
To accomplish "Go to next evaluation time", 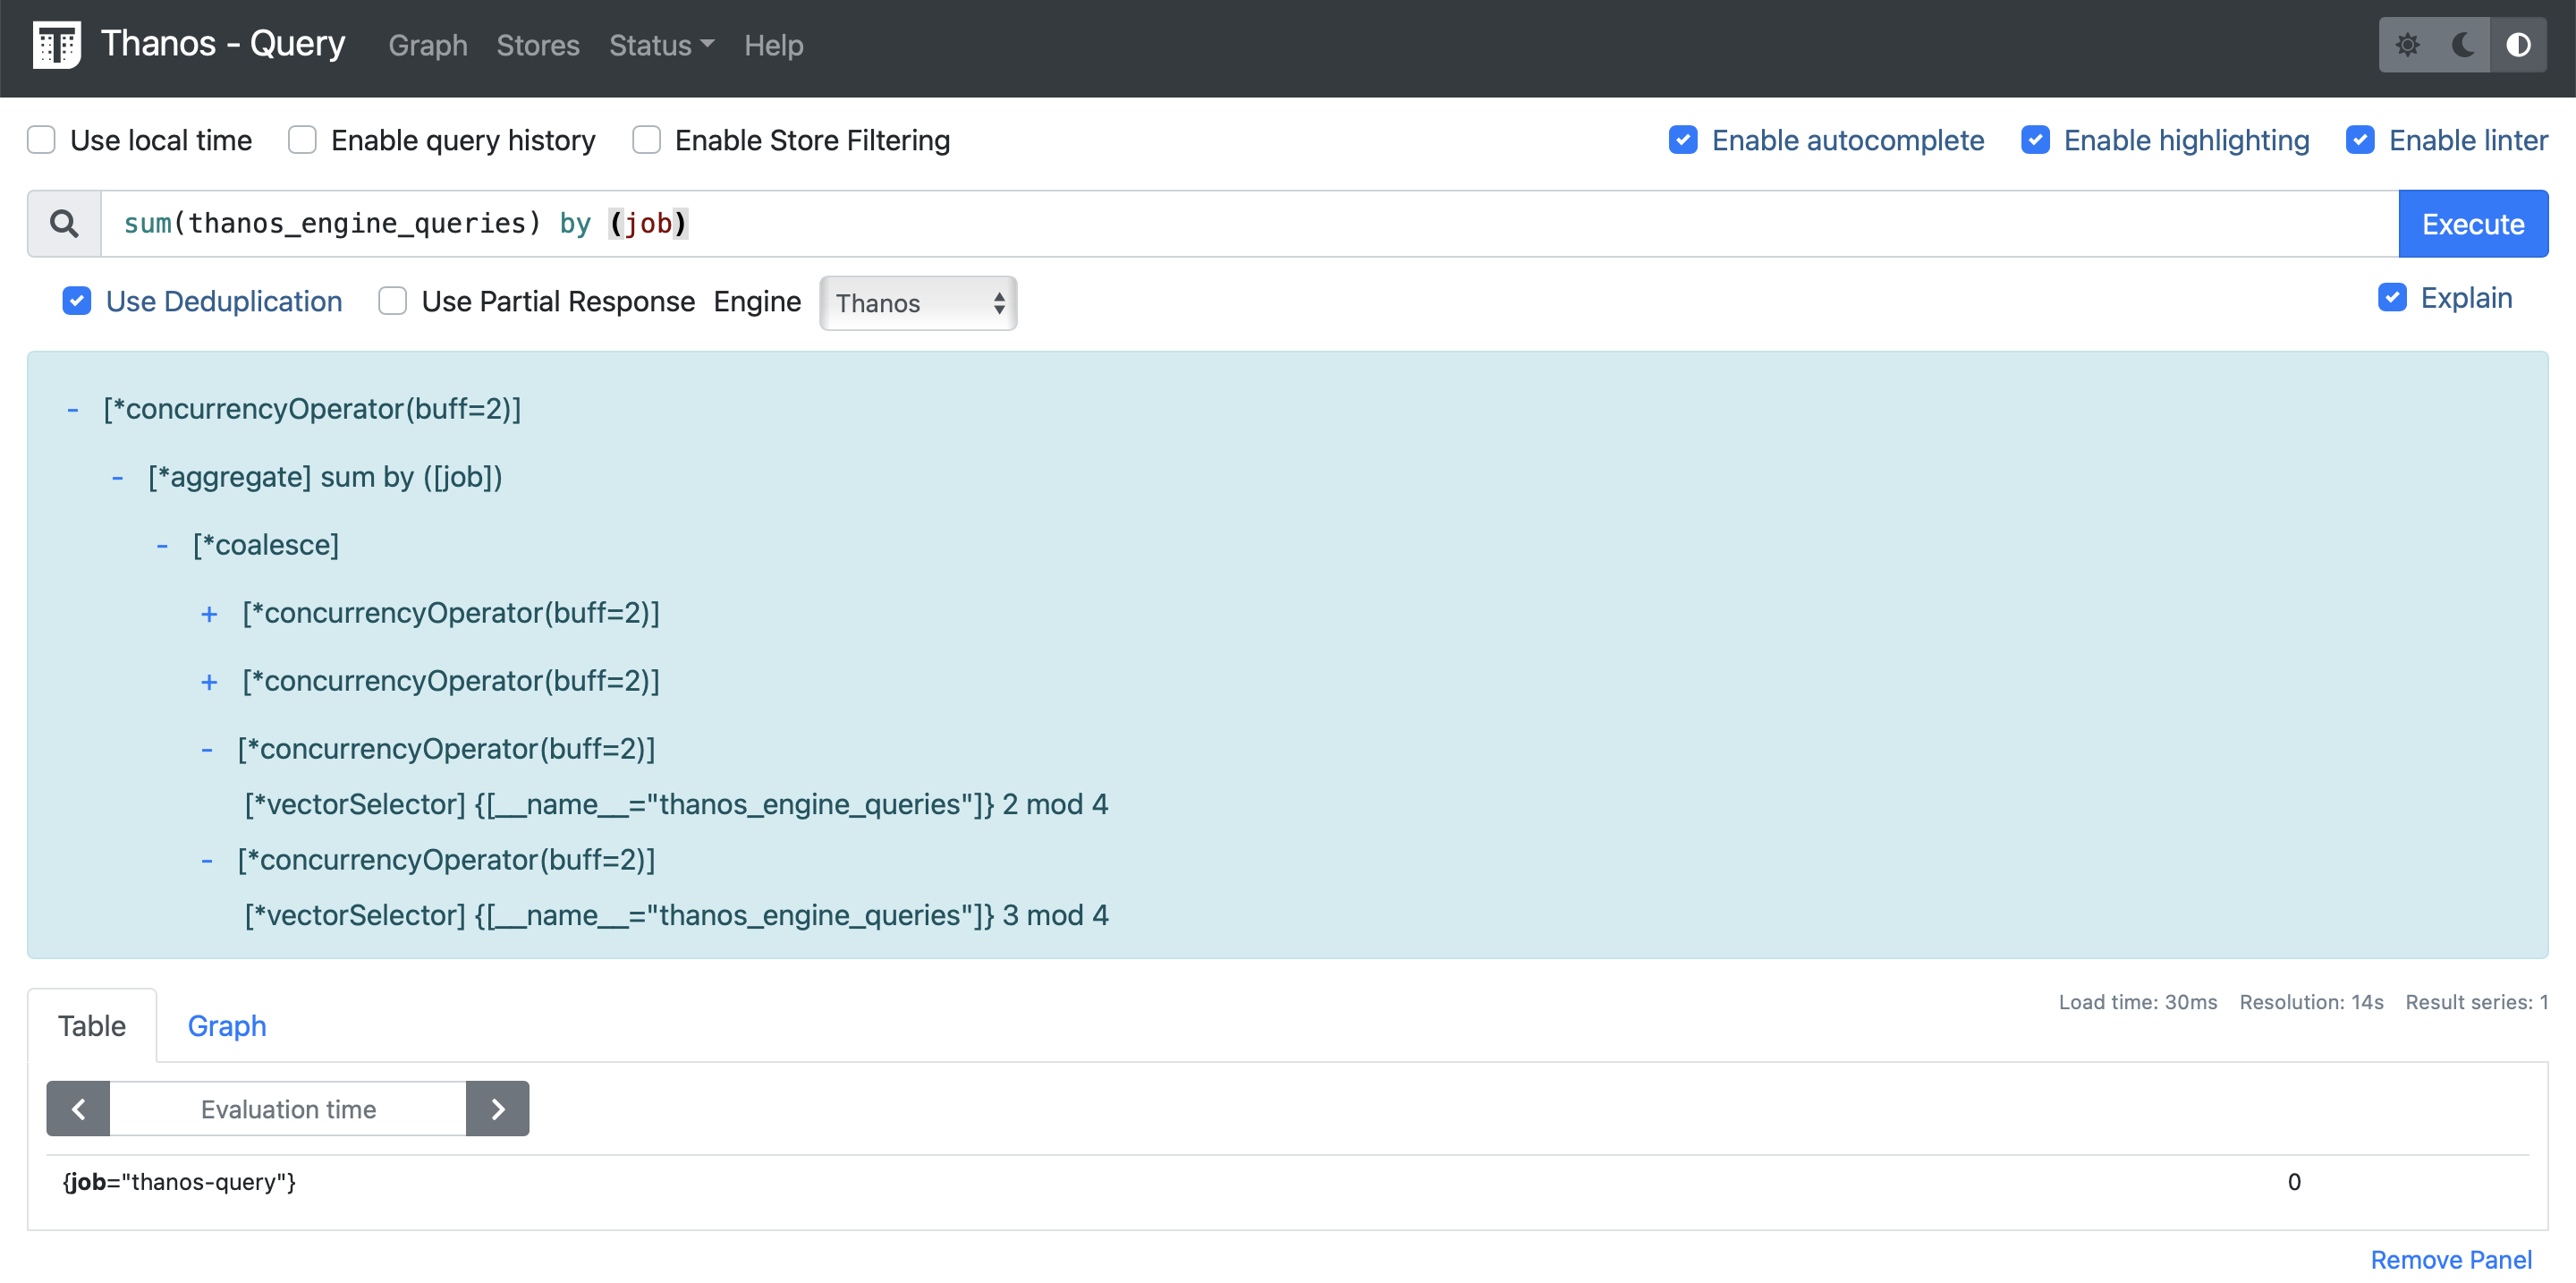I will 498,1108.
